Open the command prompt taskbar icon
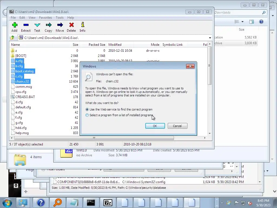 point(91,203)
